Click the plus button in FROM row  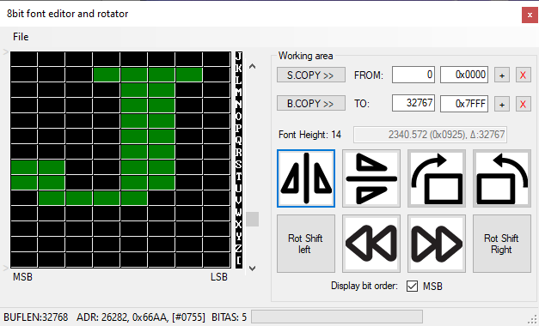502,75
